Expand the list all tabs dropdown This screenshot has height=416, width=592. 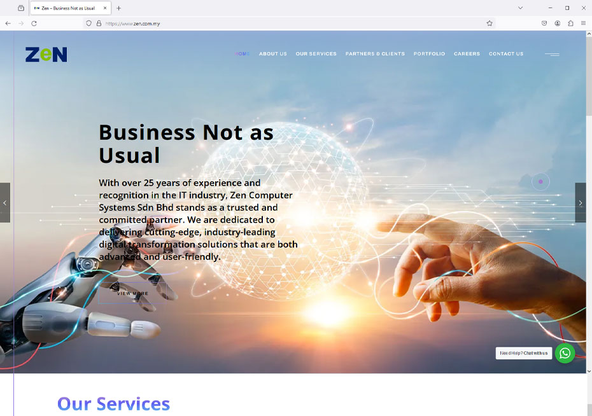click(x=520, y=8)
